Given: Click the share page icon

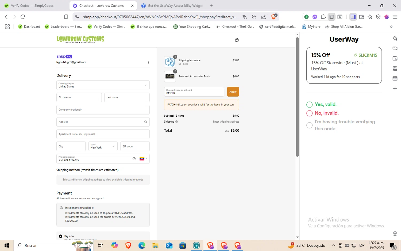Looking at the screenshot, I should (264, 17).
